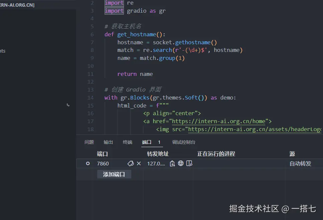Screen dimensions: 323x220
Task: Click line number 10 in the gutter
Action: pos(91,66)
